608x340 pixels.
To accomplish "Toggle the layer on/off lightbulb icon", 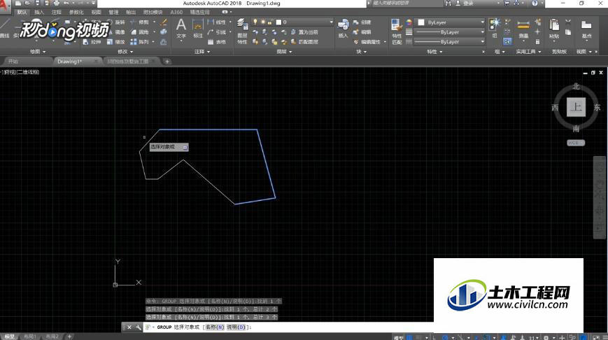I will [x=255, y=22].
